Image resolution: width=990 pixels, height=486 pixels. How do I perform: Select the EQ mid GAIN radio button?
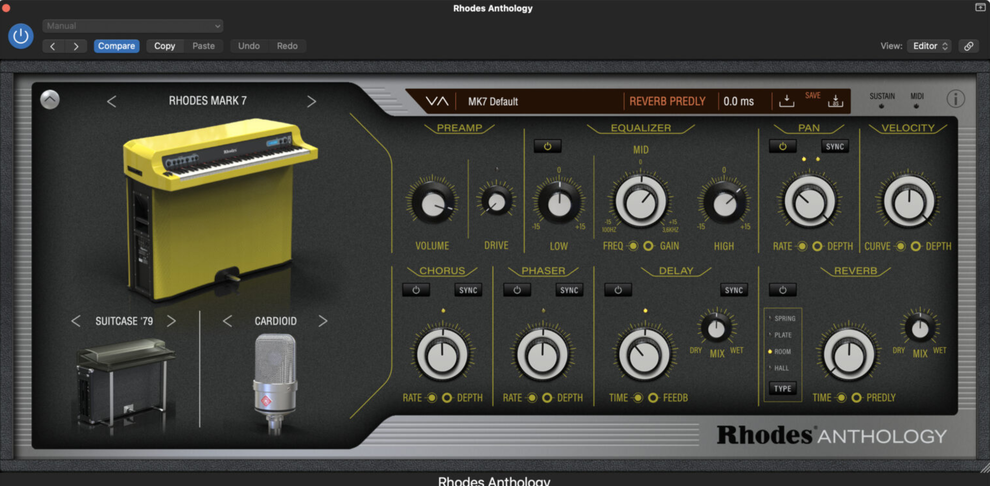click(x=648, y=246)
